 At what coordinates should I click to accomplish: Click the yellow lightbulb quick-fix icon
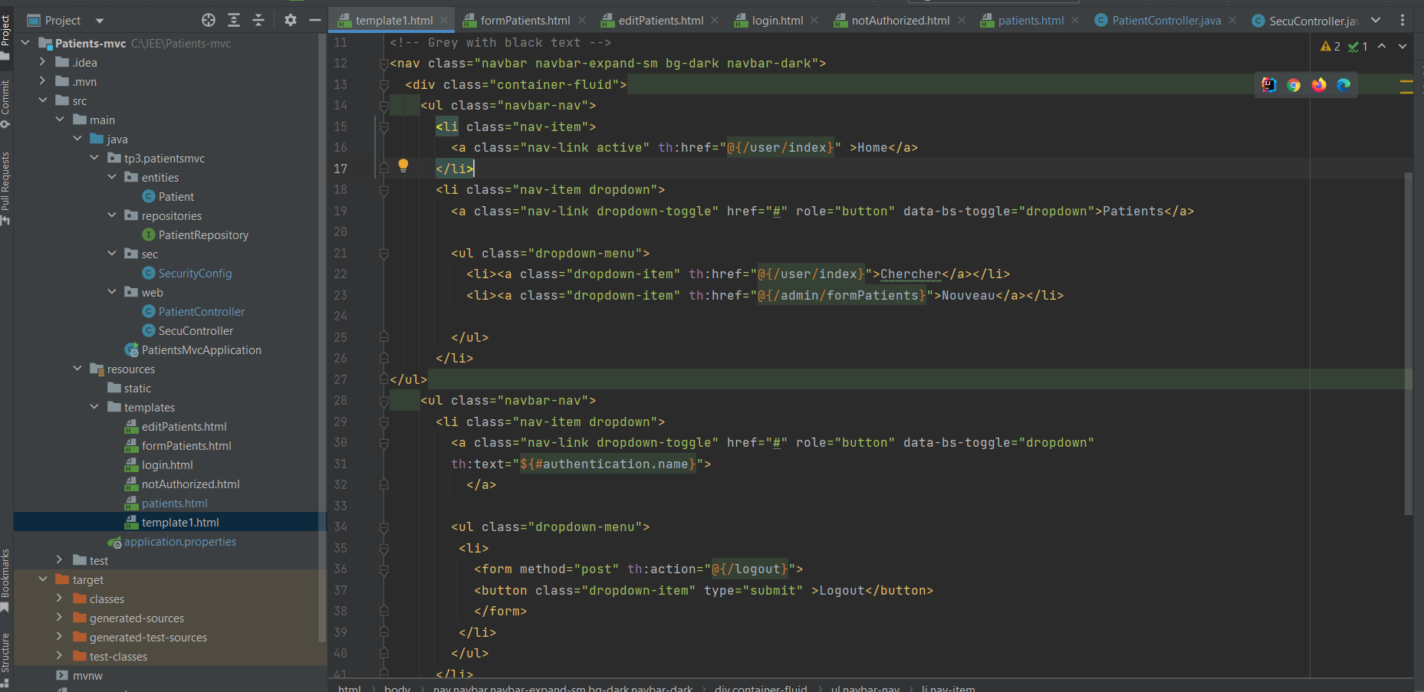pos(403,166)
